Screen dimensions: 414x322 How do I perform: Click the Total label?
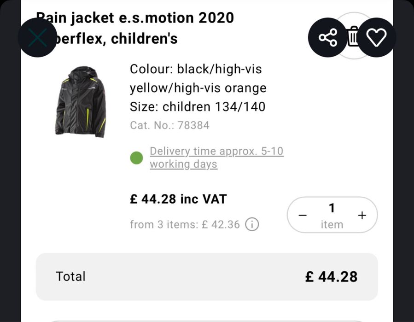[70, 276]
